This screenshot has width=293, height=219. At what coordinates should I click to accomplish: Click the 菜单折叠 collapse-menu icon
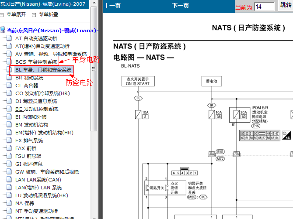(x=34, y=15)
